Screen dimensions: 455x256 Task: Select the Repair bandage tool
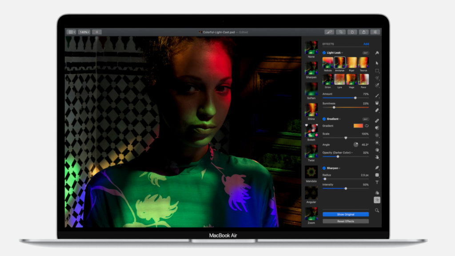point(377,120)
